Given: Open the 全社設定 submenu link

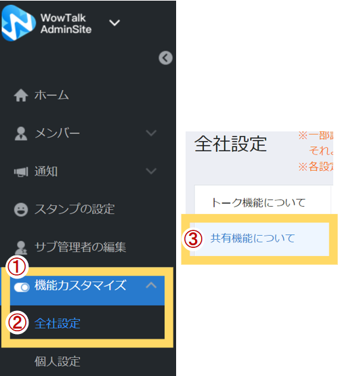Looking at the screenshot, I should click(58, 323).
